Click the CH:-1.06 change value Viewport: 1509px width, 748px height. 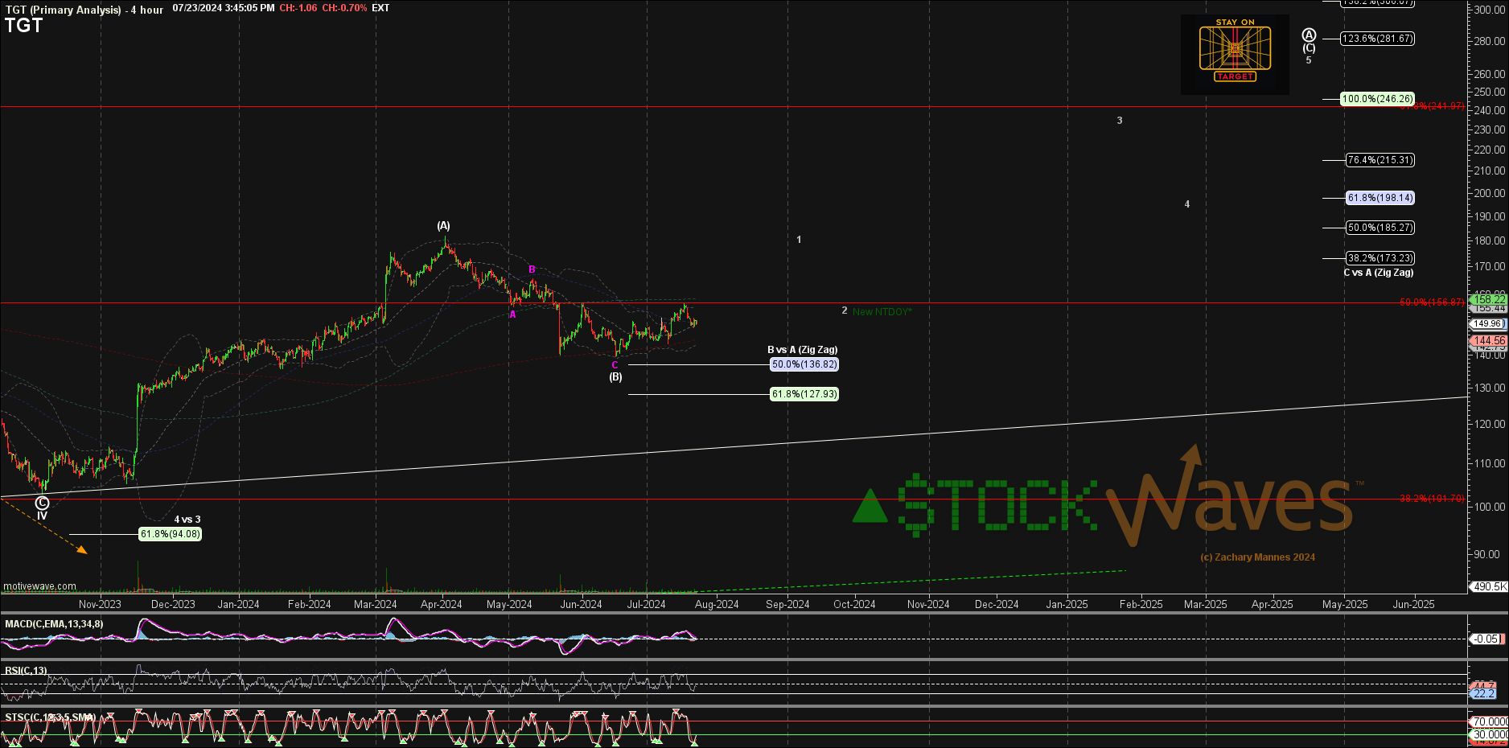click(298, 8)
